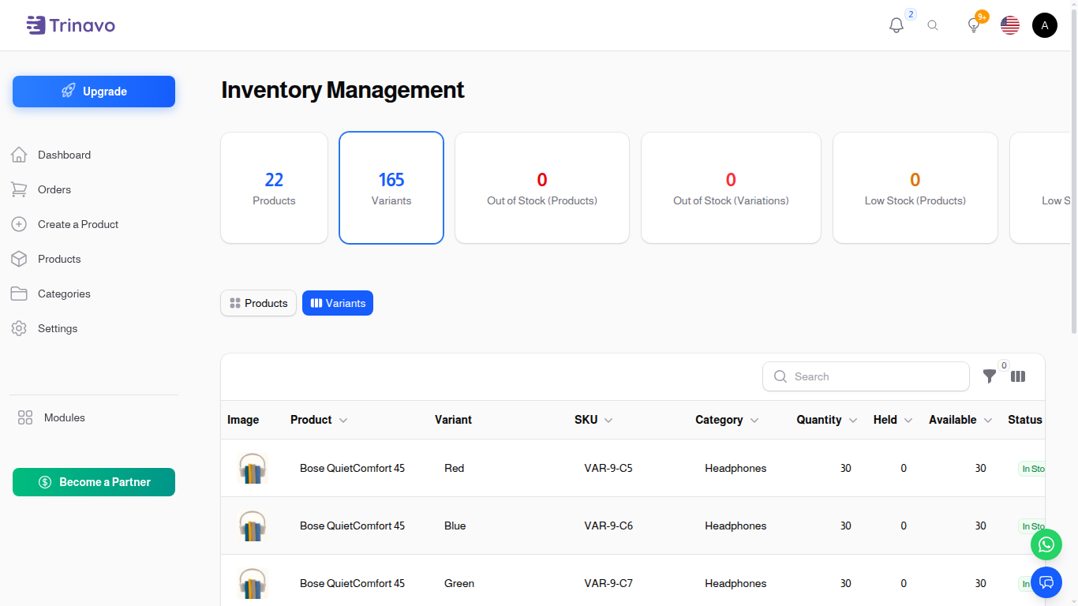The width and height of the screenshot is (1078, 606).
Task: Open Create a Product page
Action: point(78,224)
